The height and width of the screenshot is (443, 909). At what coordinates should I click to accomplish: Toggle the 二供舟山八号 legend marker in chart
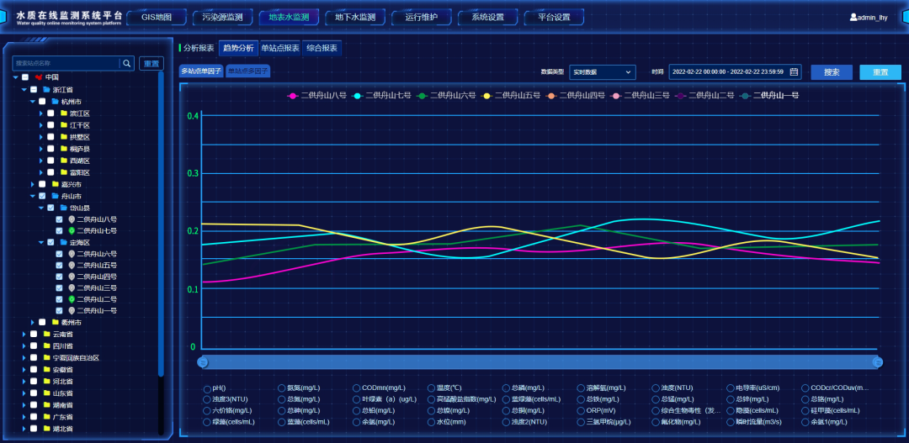293,96
